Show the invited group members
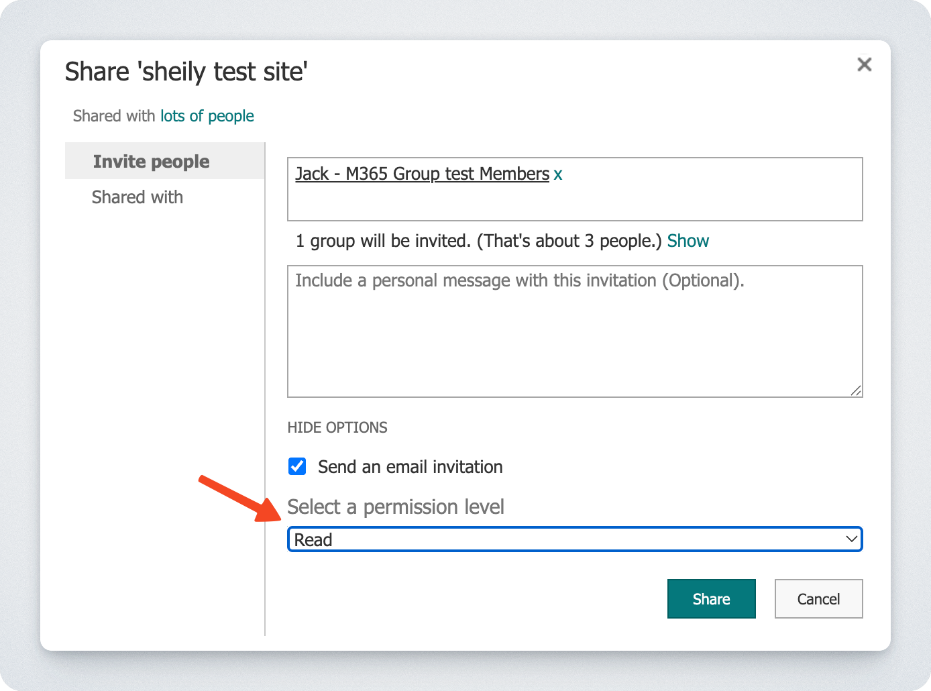The image size is (931, 691). coord(688,241)
